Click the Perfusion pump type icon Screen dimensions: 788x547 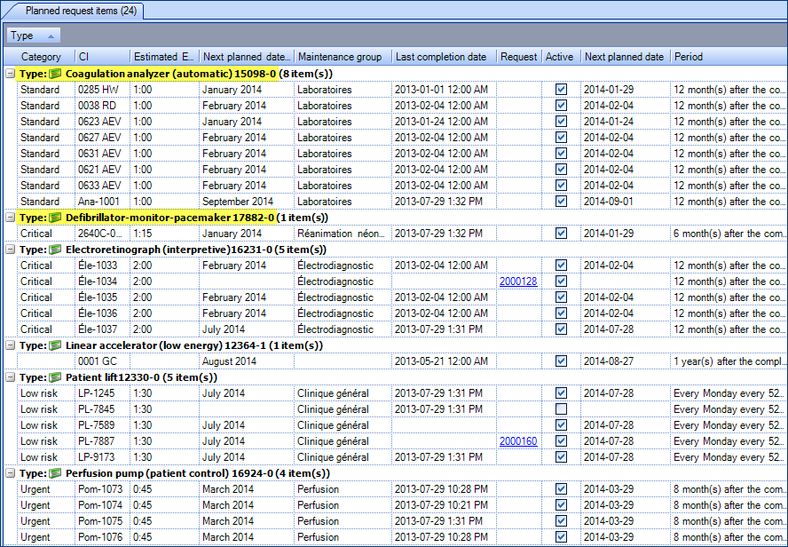coord(55,473)
